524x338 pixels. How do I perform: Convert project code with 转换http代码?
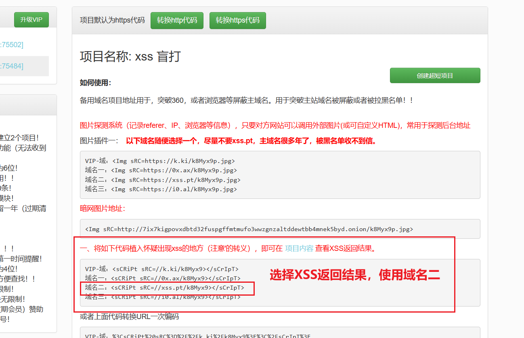[x=177, y=21]
